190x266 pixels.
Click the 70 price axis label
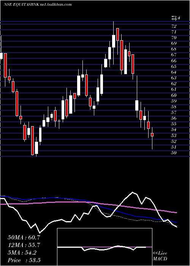pos(174,38)
